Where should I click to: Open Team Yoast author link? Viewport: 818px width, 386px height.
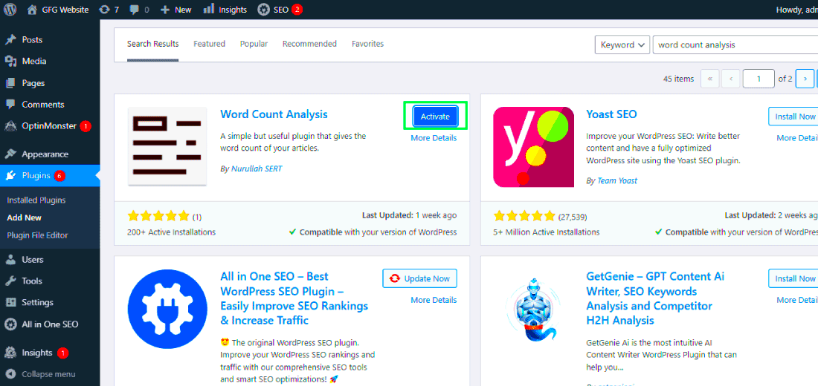tap(616, 181)
